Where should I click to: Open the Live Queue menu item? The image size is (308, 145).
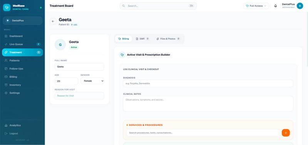tap(22, 44)
